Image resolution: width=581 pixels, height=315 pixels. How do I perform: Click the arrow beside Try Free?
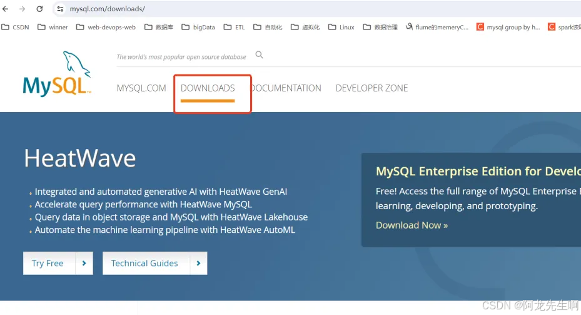84,264
